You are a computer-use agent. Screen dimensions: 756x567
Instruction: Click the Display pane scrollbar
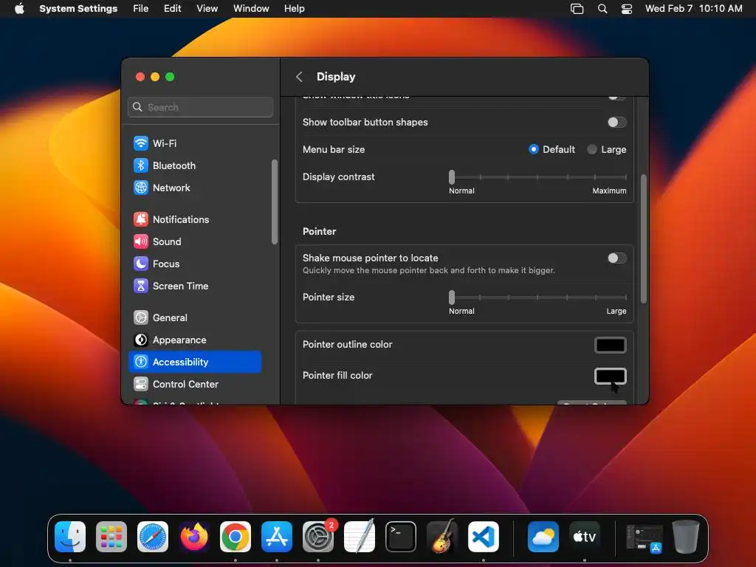[x=643, y=238]
